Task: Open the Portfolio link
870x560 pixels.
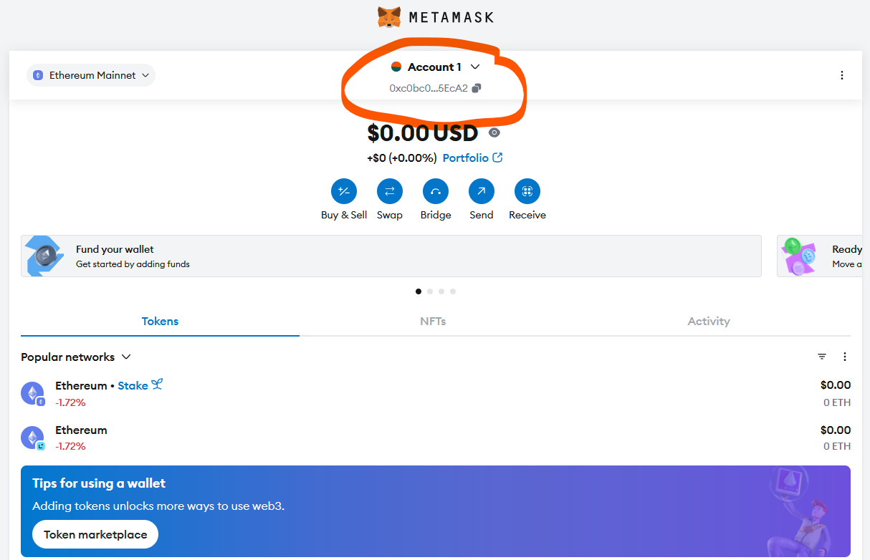Action: 472,158
